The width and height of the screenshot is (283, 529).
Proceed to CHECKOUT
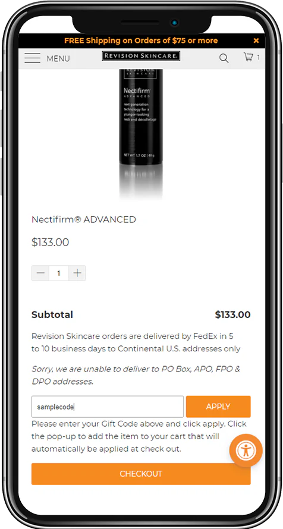click(x=141, y=474)
